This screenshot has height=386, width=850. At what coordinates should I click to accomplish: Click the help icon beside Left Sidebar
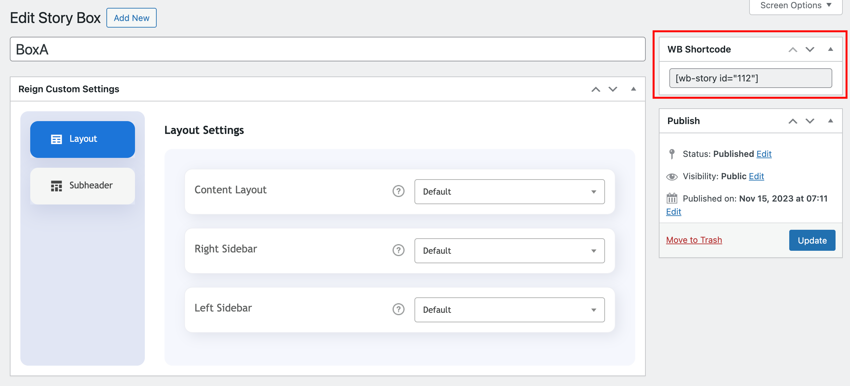click(x=398, y=309)
